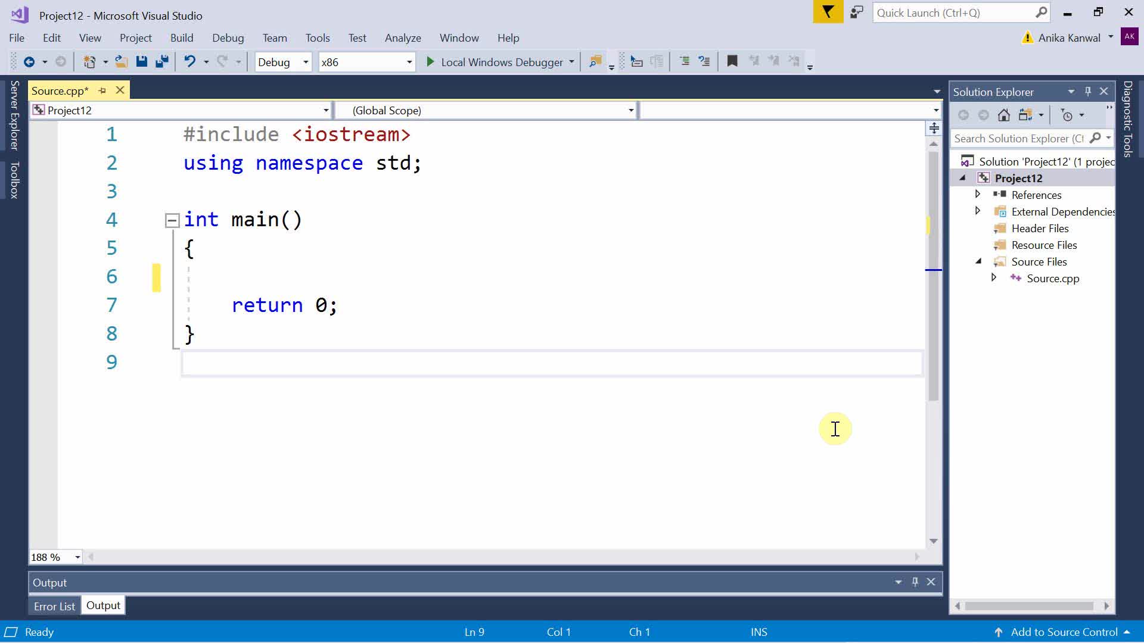Open the Build menu
Screen dimensions: 1144x643
(182, 38)
